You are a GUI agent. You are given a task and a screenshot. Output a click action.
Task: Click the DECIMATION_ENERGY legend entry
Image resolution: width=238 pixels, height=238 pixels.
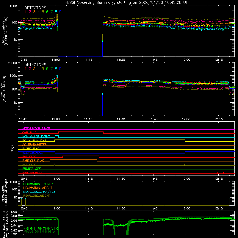(38, 184)
